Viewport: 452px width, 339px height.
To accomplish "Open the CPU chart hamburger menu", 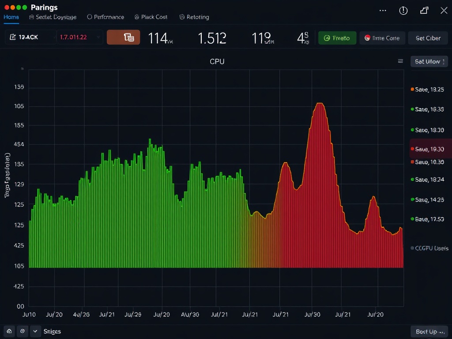I will coord(401,61).
